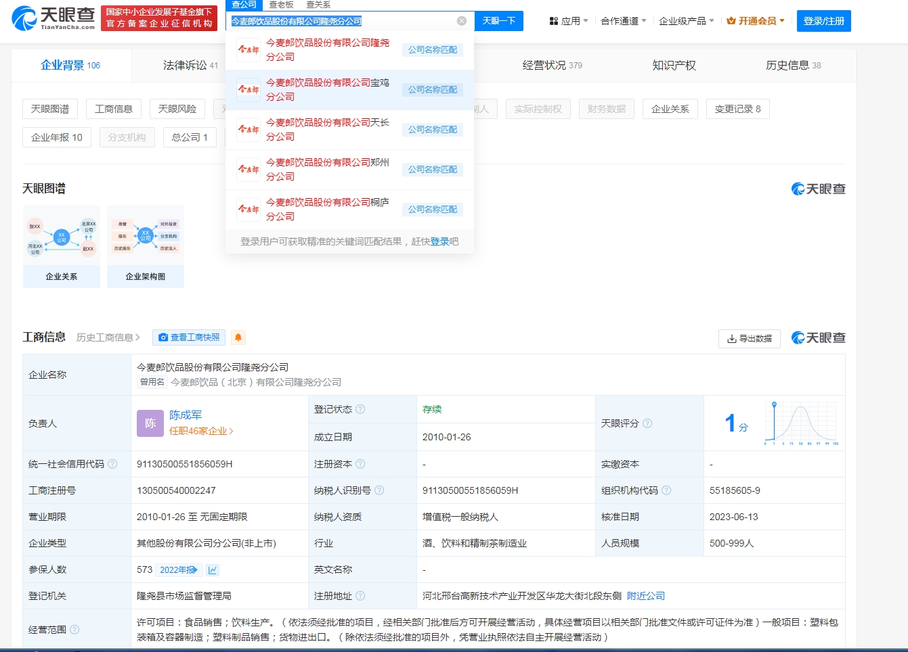Click the help icon next to 组织机构代码

666,490
